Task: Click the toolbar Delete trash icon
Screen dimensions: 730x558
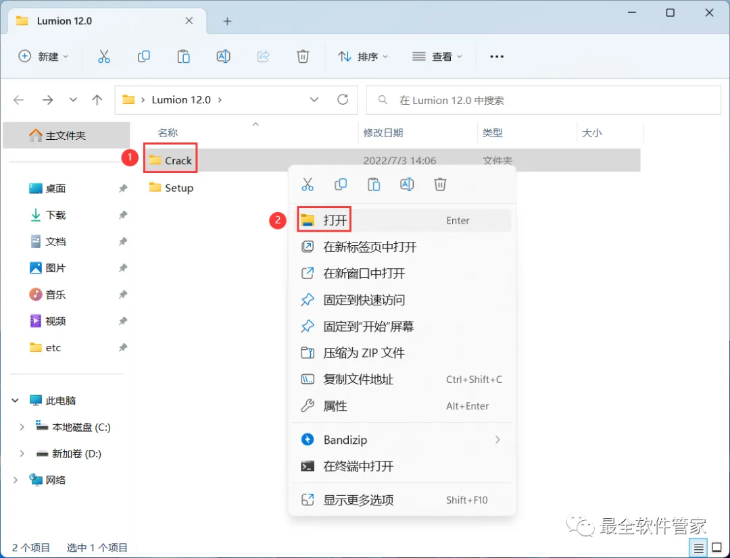Action: tap(303, 57)
